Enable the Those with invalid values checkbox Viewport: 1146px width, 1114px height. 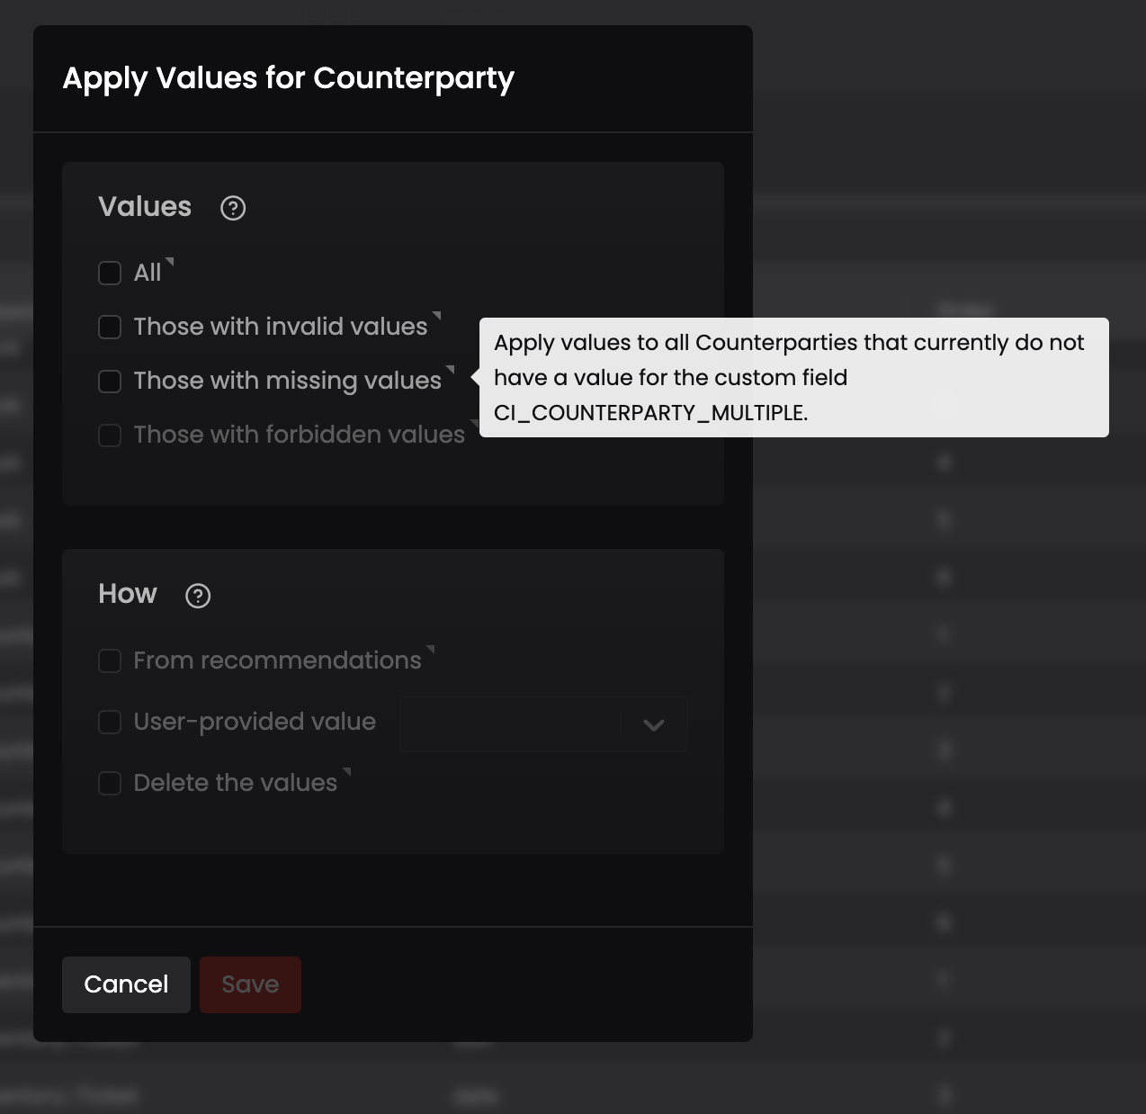(x=110, y=327)
